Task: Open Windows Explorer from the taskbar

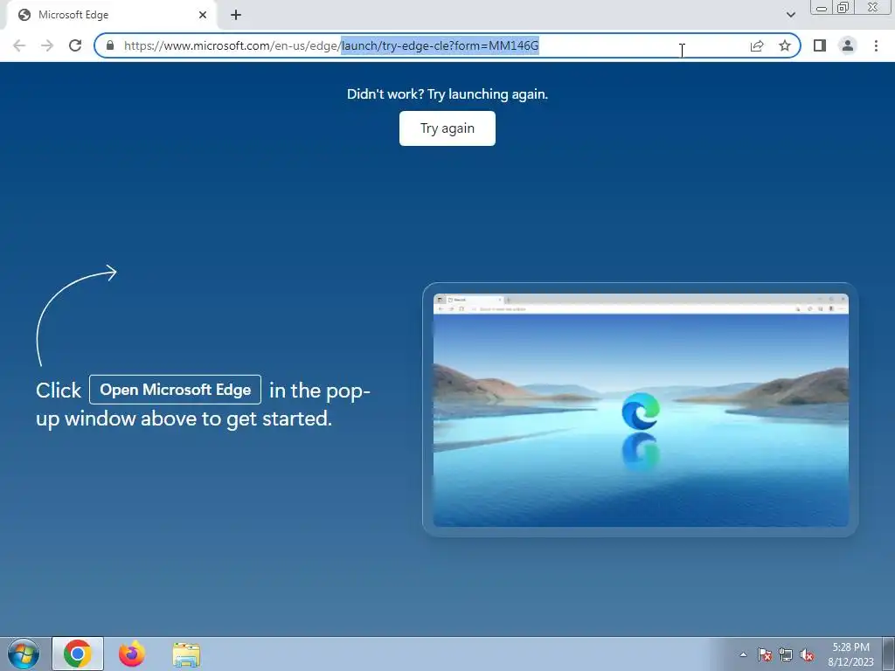Action: [x=186, y=654]
